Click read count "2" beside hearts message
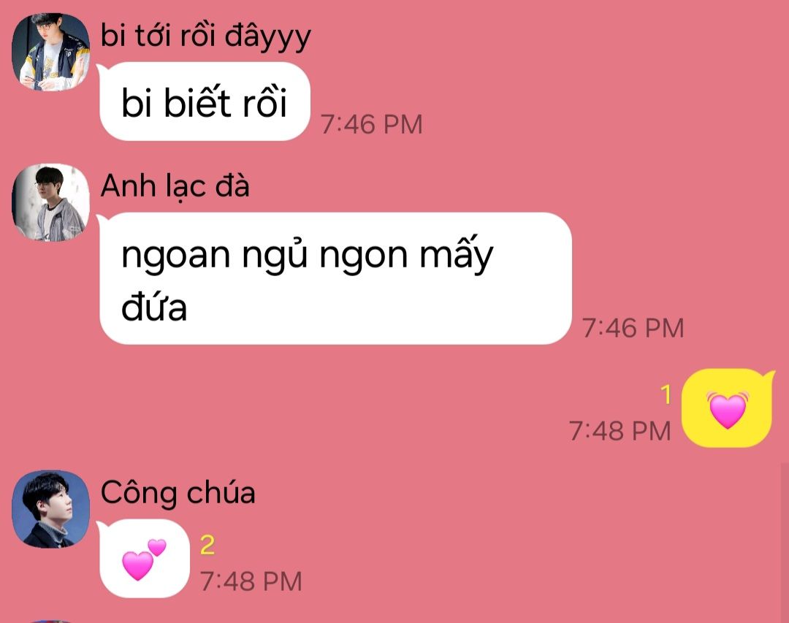 207,545
